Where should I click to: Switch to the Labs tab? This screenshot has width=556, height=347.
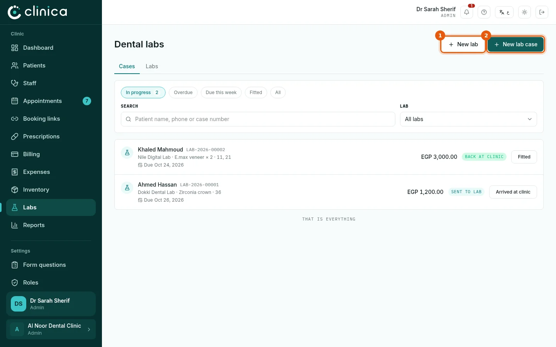click(152, 66)
